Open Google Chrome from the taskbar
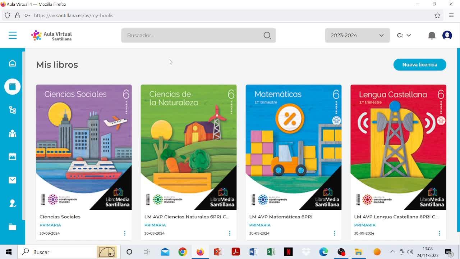 [183, 252]
